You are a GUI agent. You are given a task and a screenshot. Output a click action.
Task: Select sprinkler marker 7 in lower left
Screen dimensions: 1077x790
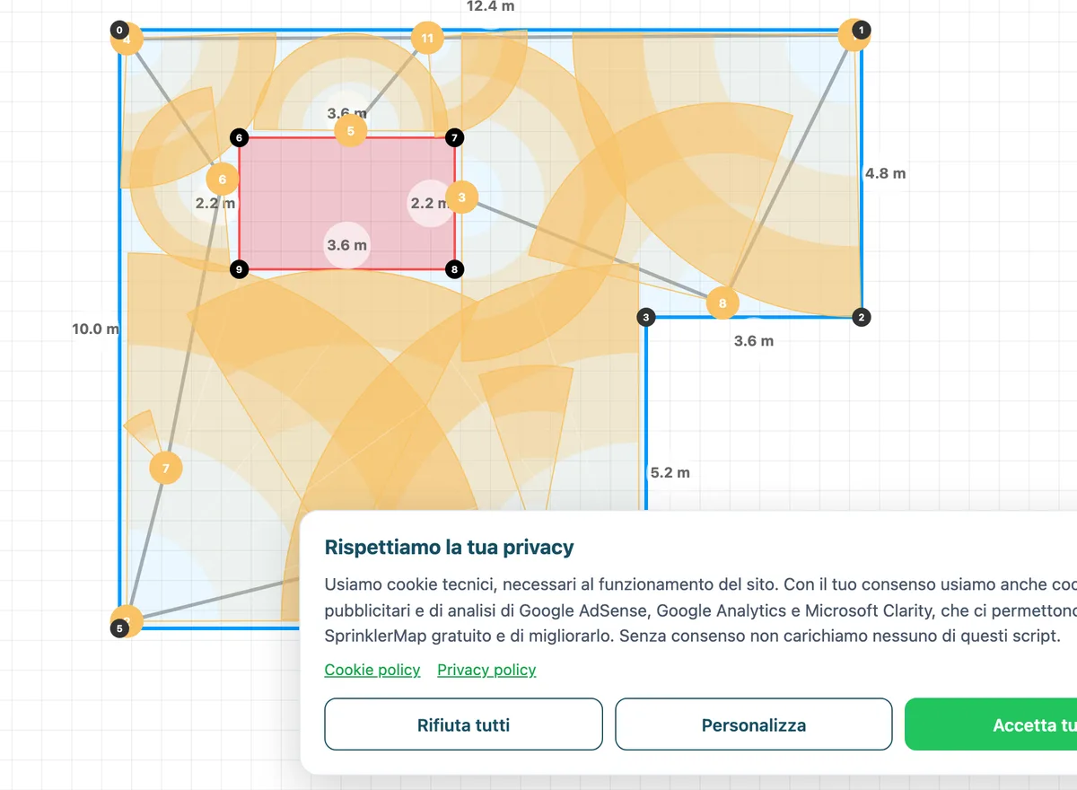[x=165, y=468]
